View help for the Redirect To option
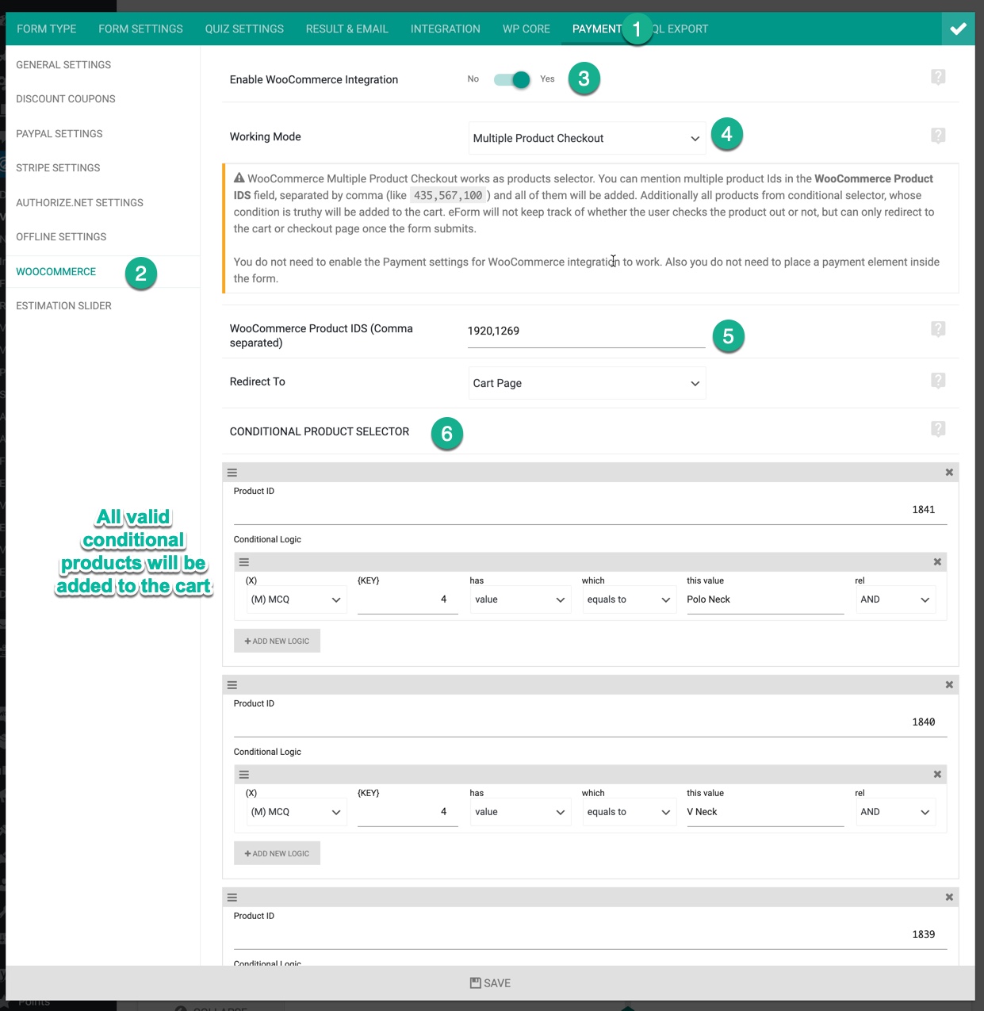Viewport: 984px width, 1011px height. 938,381
